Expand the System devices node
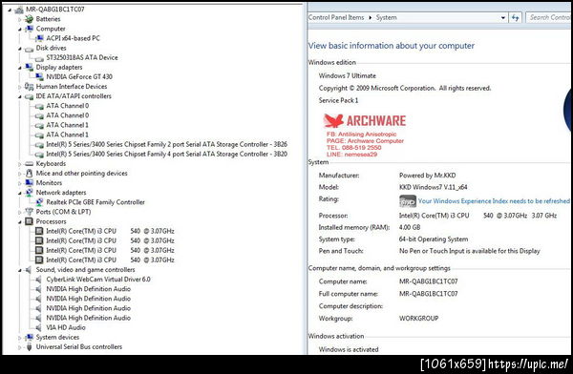 20,338
